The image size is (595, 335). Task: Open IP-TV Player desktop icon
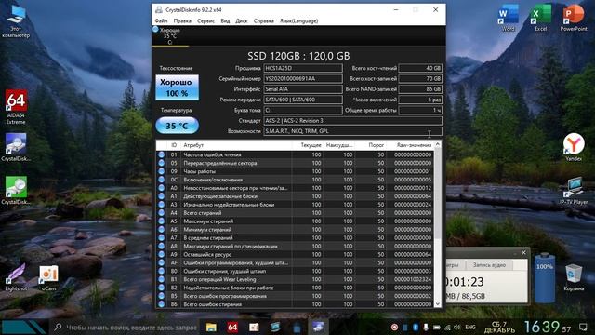574,191
